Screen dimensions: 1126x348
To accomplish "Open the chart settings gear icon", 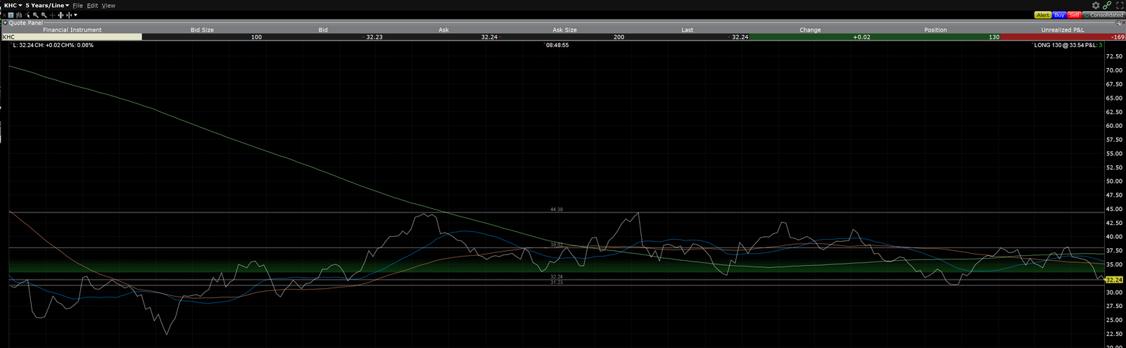I will [x=1096, y=6].
